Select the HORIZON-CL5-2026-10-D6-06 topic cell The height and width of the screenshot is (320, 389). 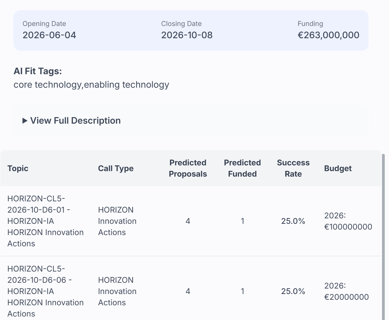pyautogui.click(x=45, y=291)
